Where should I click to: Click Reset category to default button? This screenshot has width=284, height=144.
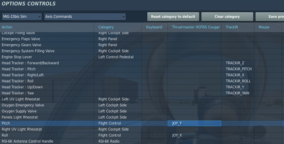click(x=173, y=17)
